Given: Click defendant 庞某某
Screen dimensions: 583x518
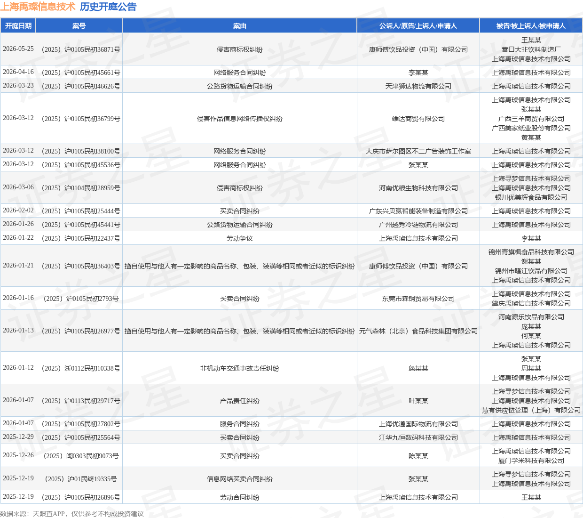Looking at the screenshot, I should [x=531, y=326].
